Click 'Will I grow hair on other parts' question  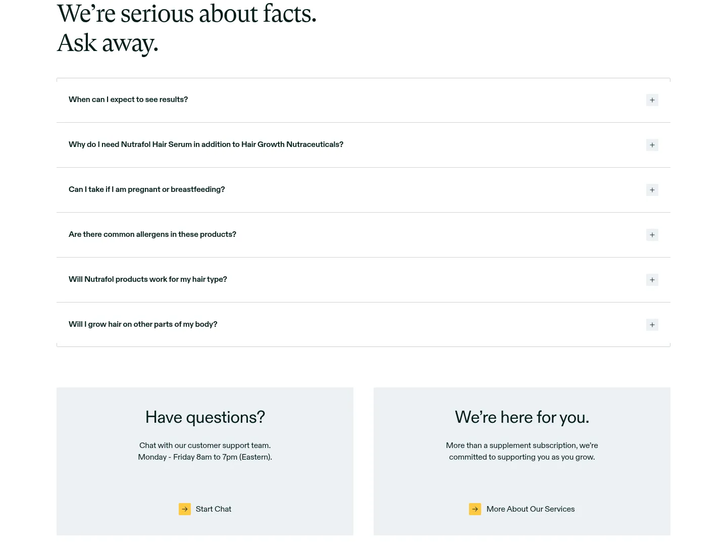(143, 324)
